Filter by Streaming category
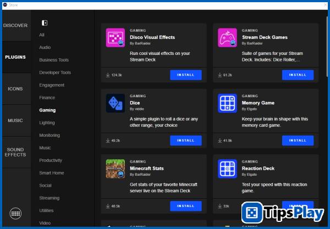This screenshot has width=330, height=229. coord(50,198)
